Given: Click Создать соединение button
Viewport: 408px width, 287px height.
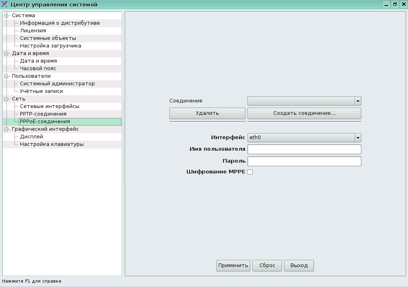Looking at the screenshot, I should coord(304,113).
